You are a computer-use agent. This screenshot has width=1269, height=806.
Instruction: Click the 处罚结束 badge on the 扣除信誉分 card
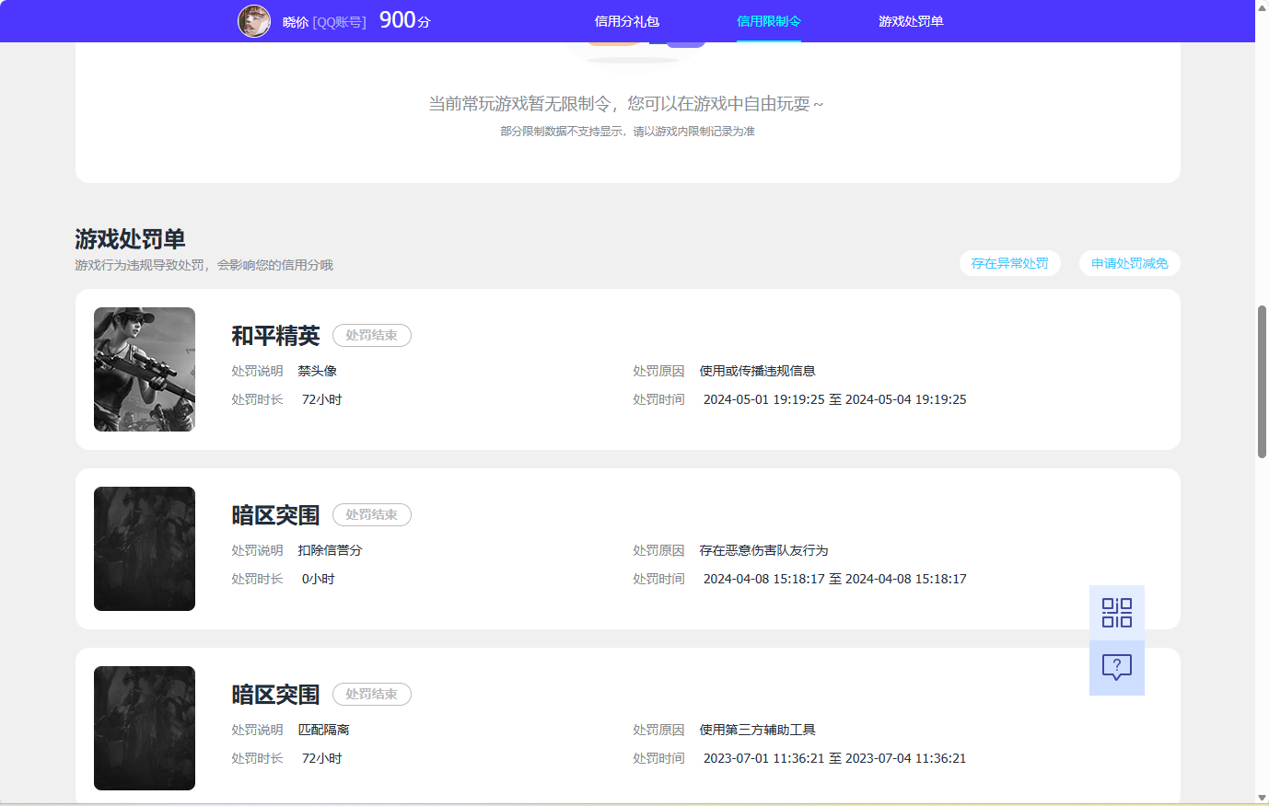coord(372,515)
